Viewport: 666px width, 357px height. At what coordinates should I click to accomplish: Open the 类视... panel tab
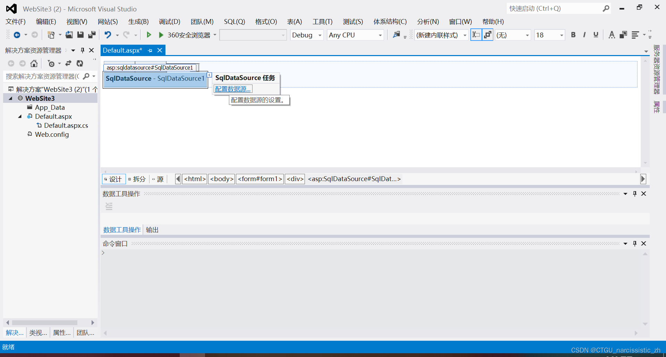click(38, 333)
